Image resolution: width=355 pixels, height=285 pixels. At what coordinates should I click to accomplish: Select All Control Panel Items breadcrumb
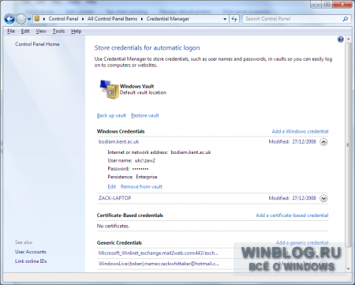[112, 19]
